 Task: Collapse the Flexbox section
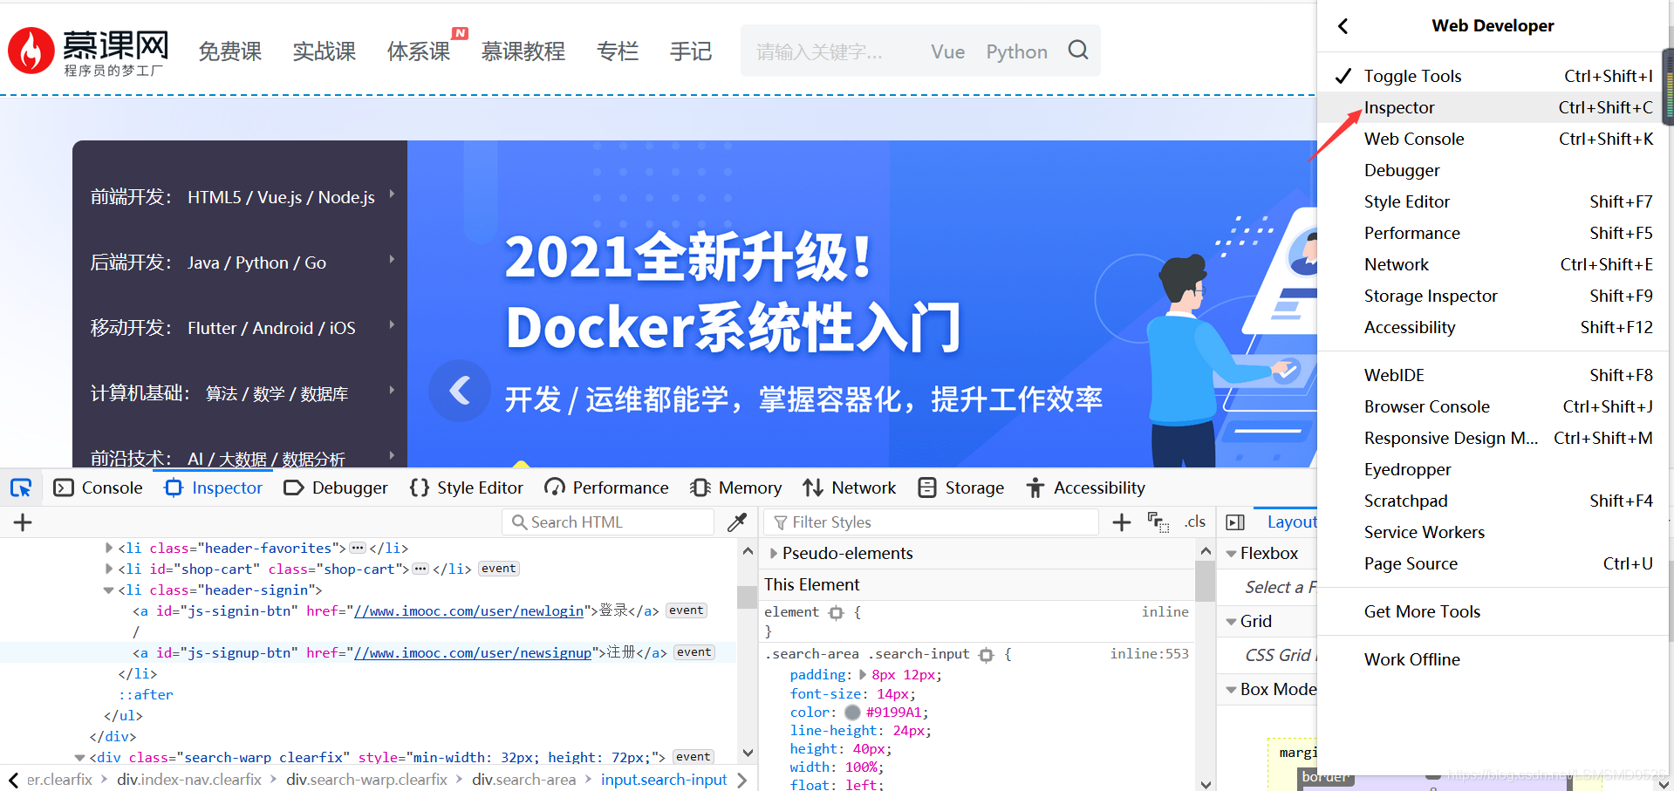pyautogui.click(x=1231, y=554)
